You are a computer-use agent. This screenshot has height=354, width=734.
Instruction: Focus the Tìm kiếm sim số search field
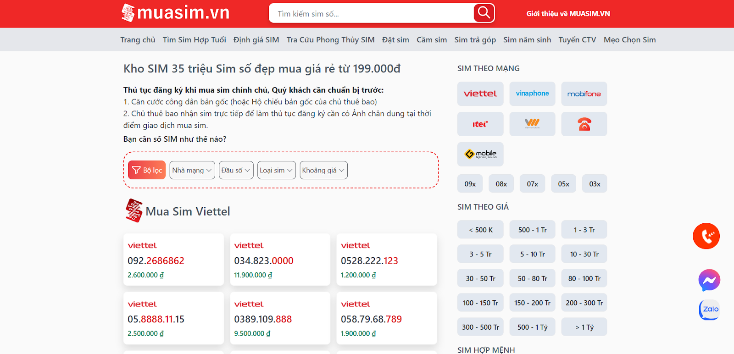[372, 14]
